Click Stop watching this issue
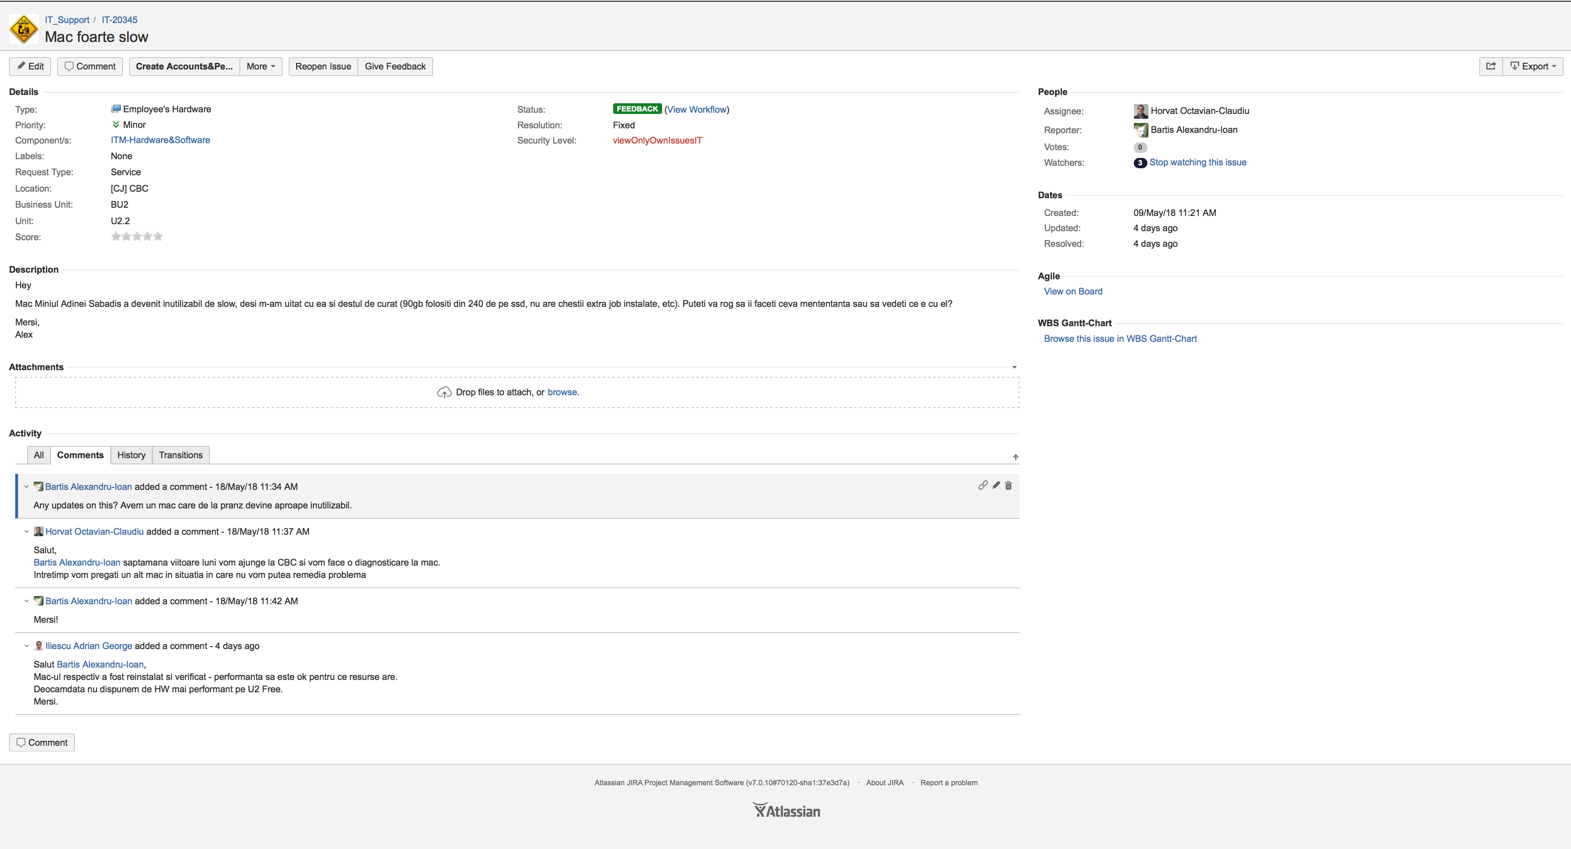1571x849 pixels. pos(1198,162)
